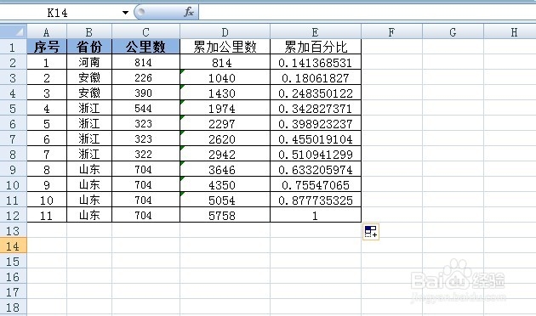Click cell with 山东 in row 12

(x=89, y=215)
